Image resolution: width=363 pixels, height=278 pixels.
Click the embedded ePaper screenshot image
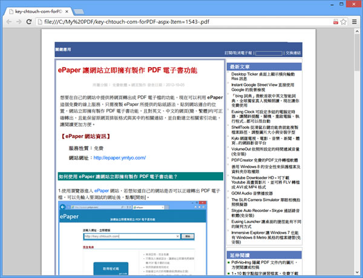coord(132,237)
